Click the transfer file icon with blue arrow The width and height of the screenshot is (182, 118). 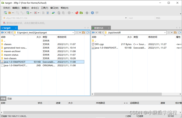click(48, 13)
